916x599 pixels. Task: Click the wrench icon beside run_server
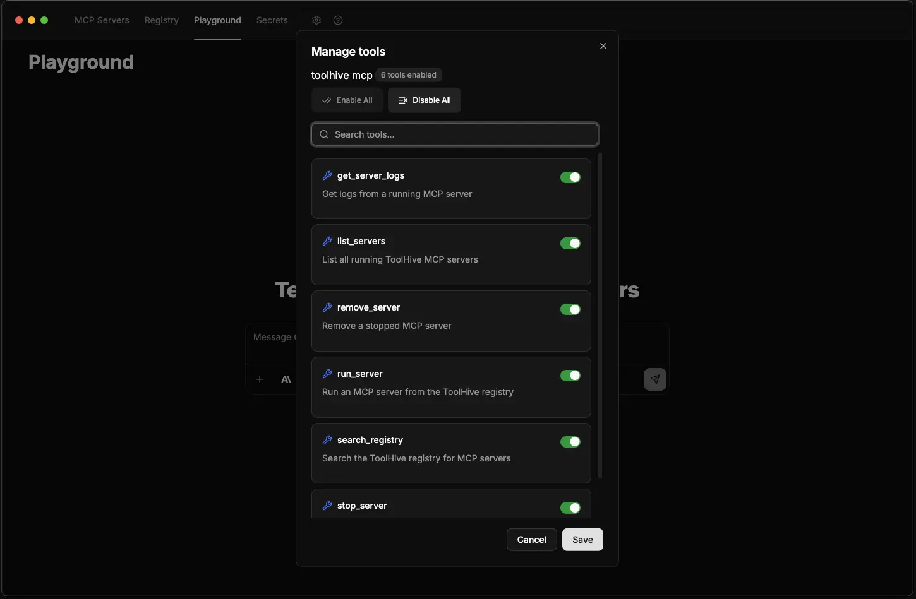[x=327, y=373]
